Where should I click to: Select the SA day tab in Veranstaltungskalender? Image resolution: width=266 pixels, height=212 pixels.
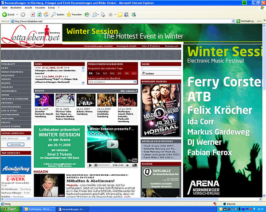(x=98, y=73)
